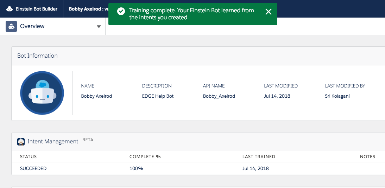Click the Training complete message text
Screen dimensions: 385x188
(191, 14)
